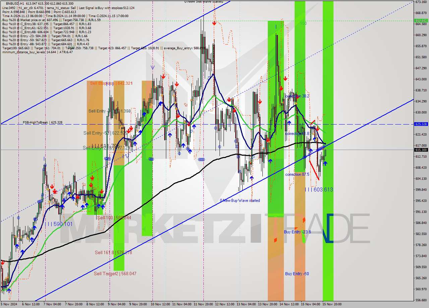Click the '7 Nov 20:00' time label

point(73,304)
